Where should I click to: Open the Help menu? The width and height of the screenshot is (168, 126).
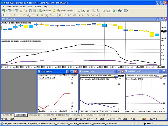coord(45,6)
